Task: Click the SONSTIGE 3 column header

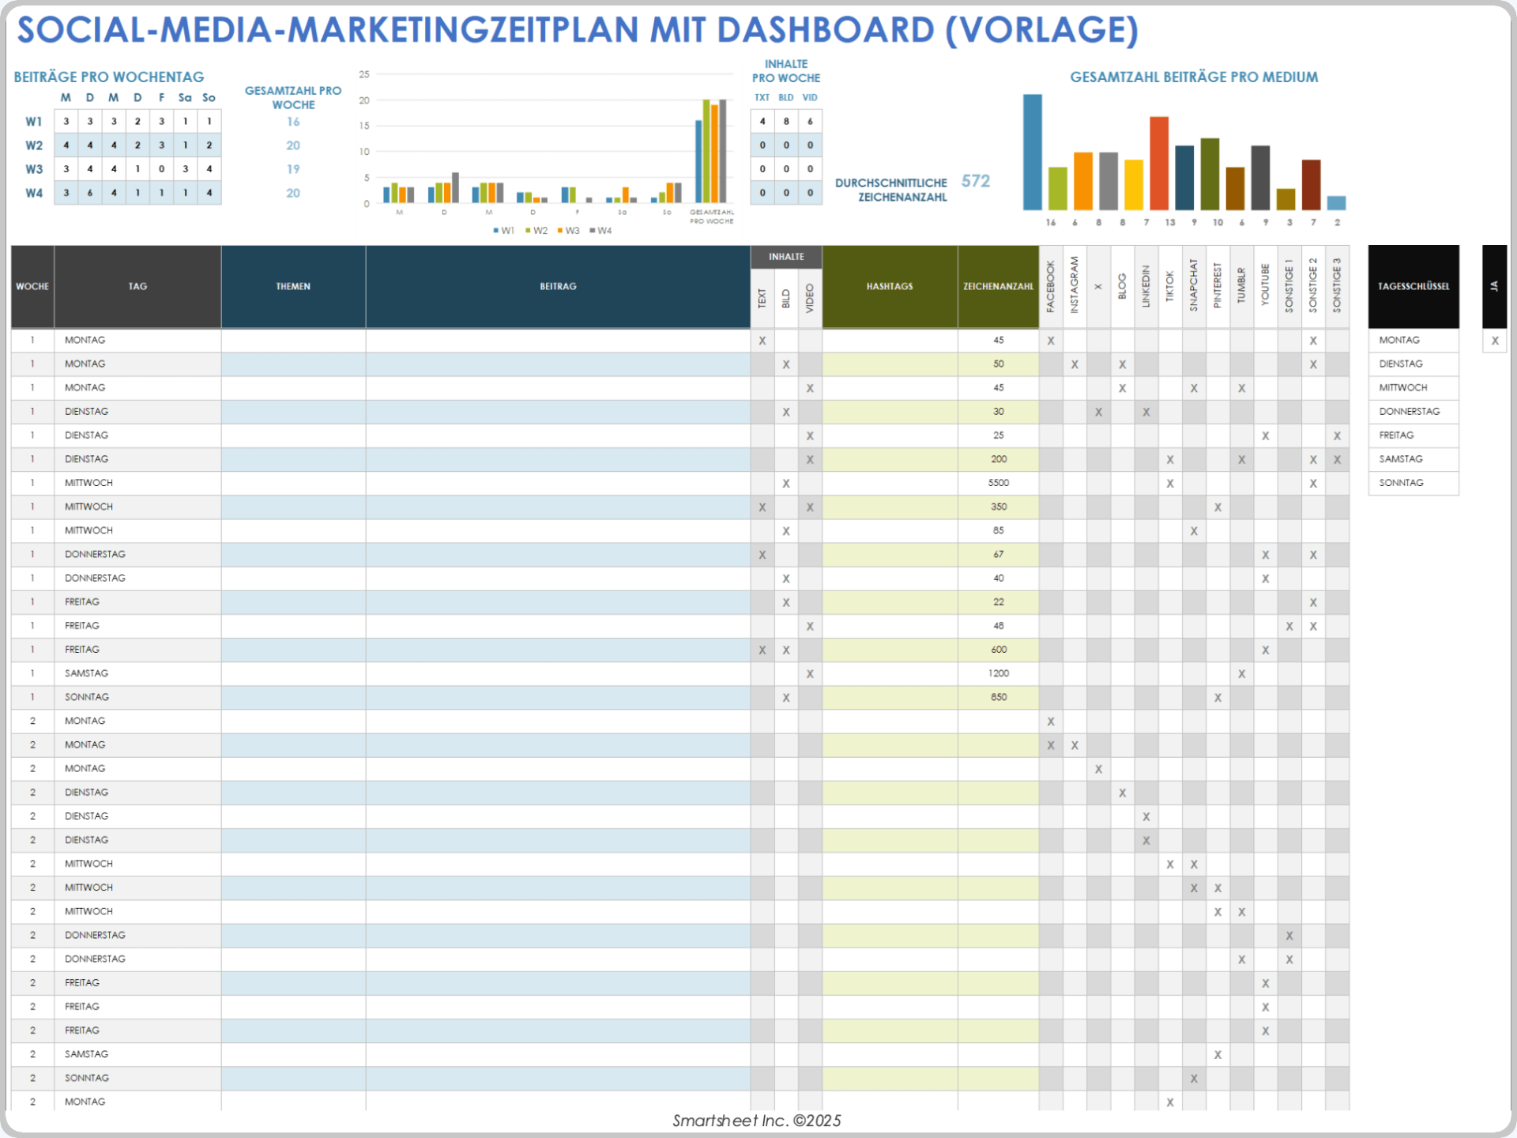Action: click(1337, 286)
